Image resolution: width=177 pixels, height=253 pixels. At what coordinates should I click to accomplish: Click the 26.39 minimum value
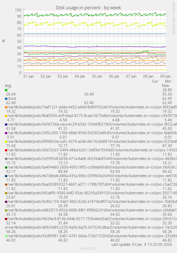(63, 206)
